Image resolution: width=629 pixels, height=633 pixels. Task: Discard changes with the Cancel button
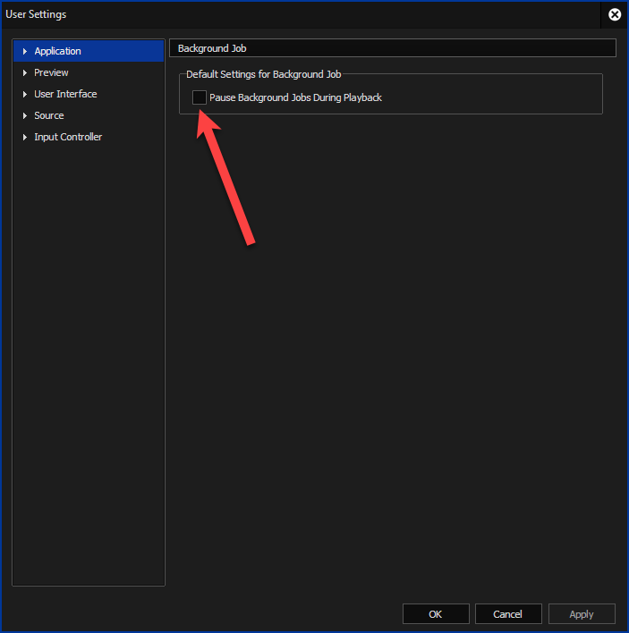(x=508, y=613)
